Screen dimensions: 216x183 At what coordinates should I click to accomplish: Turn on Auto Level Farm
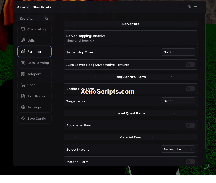pos(190,125)
